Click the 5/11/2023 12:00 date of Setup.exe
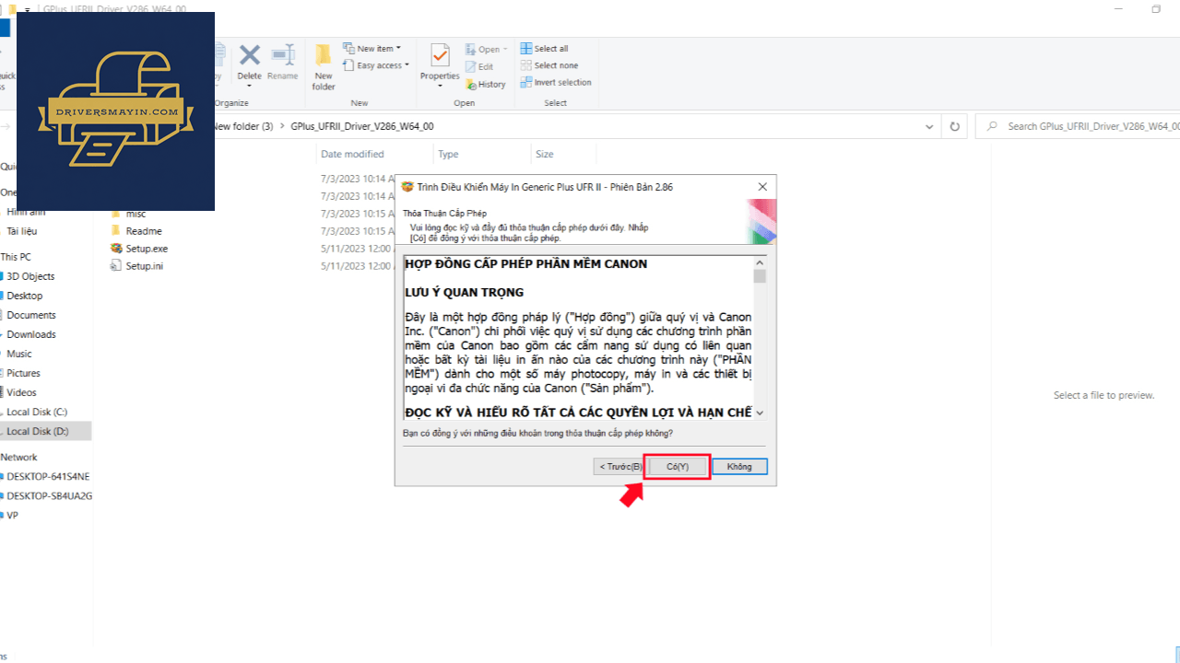The image size is (1180, 663). click(x=358, y=249)
